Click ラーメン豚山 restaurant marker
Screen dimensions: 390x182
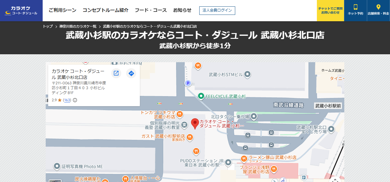click(244, 159)
